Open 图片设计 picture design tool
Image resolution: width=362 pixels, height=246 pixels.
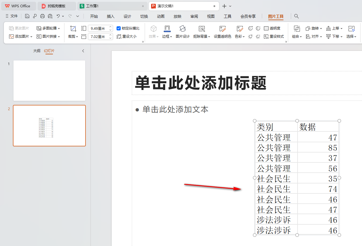[x=183, y=32]
